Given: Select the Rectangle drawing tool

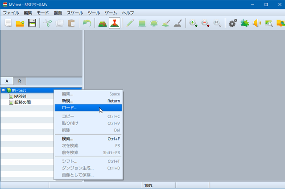Looking at the screenshot, I should click(142, 23).
